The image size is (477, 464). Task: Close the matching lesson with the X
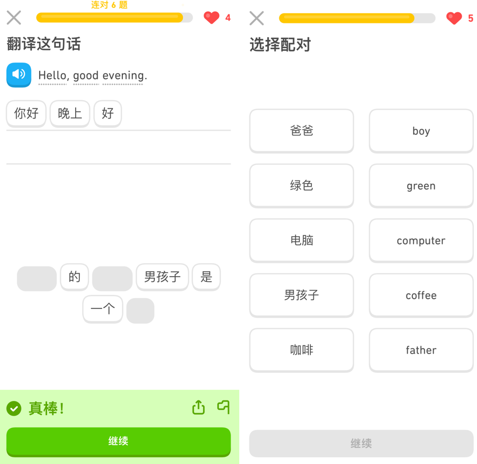point(257,18)
